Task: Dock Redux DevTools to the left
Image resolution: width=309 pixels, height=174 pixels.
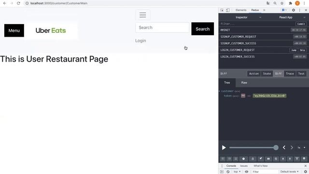Action: [223, 159]
